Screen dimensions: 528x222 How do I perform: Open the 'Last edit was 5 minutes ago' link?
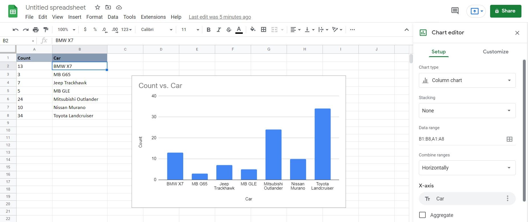tap(220, 17)
